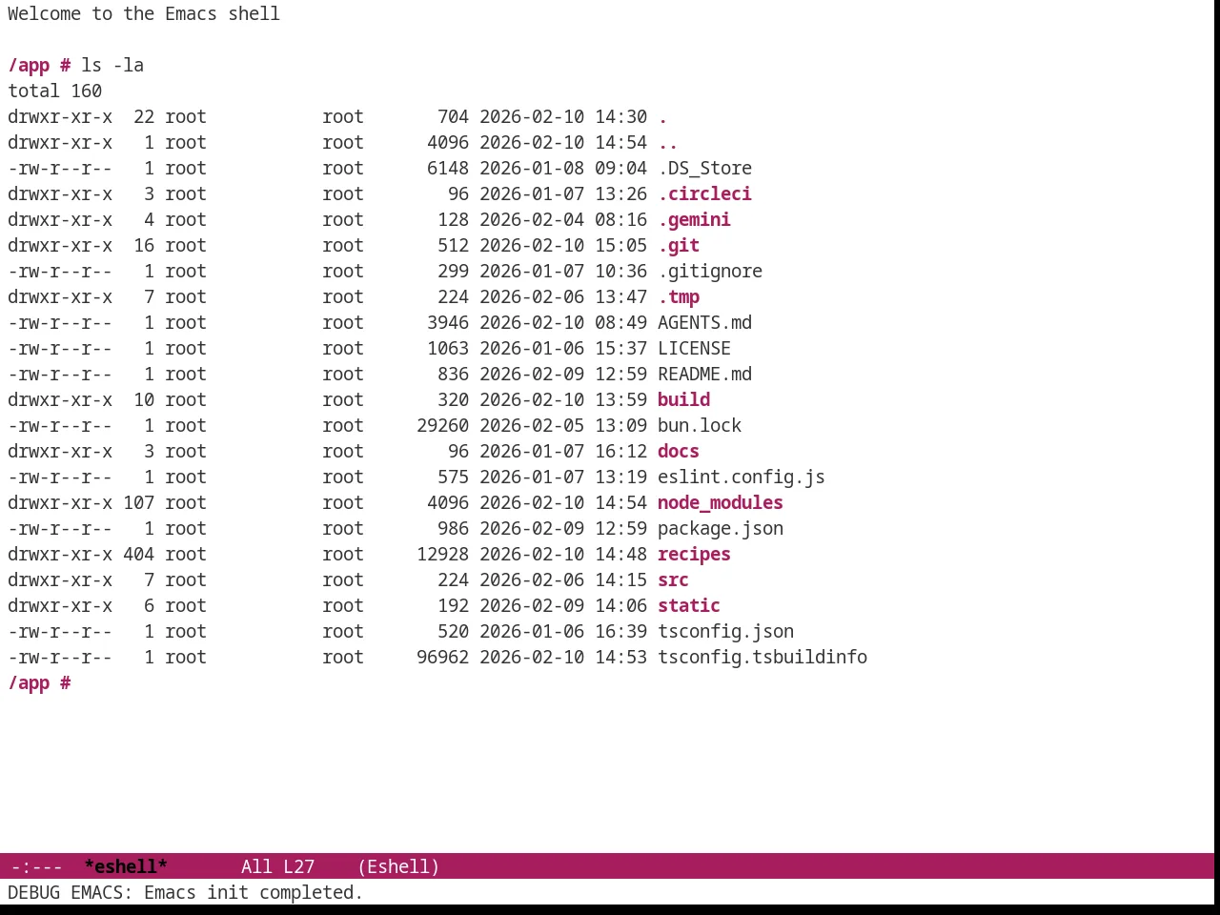
Task: Click the docs directory name
Action: [679, 451]
